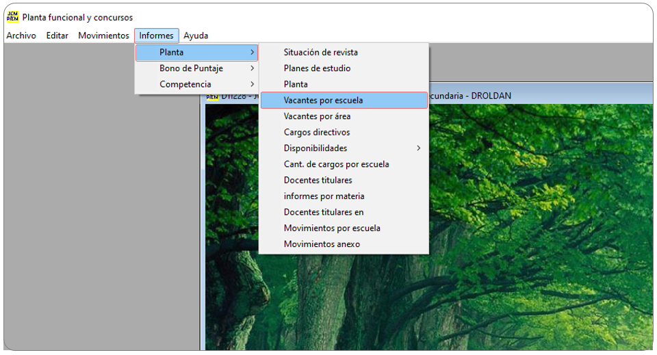Open informes por materia
657x355 pixels.
click(344, 196)
